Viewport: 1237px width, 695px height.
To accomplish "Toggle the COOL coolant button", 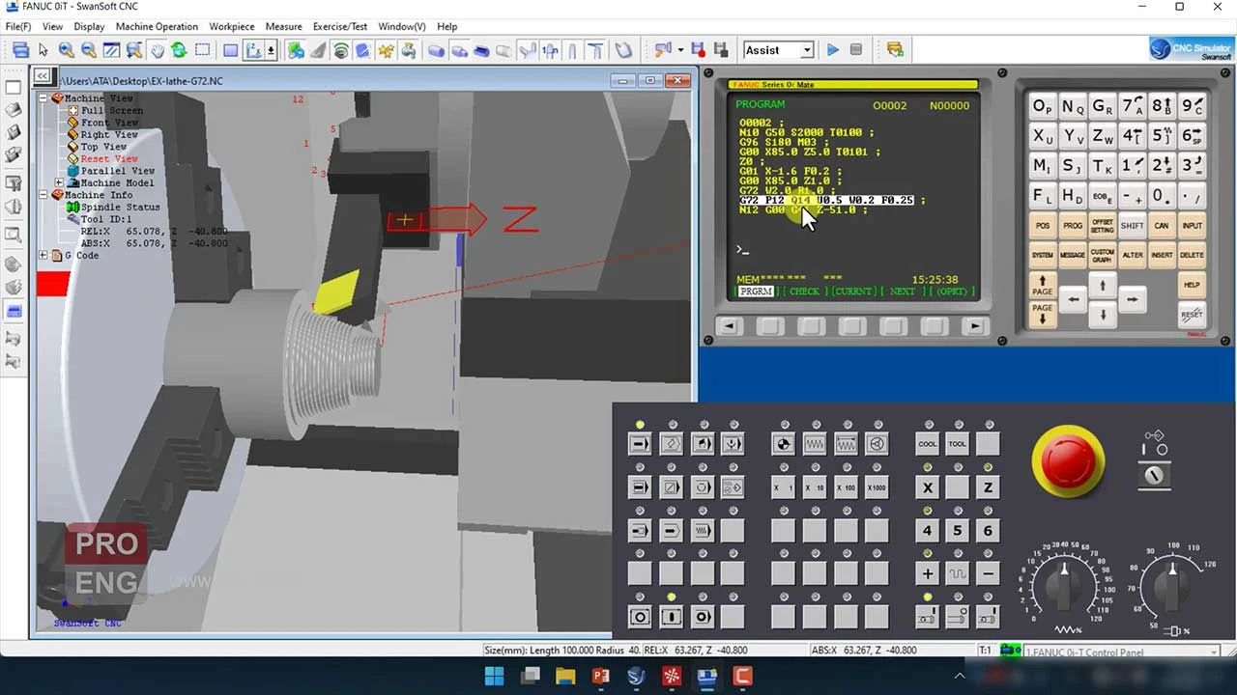I will click(x=927, y=444).
